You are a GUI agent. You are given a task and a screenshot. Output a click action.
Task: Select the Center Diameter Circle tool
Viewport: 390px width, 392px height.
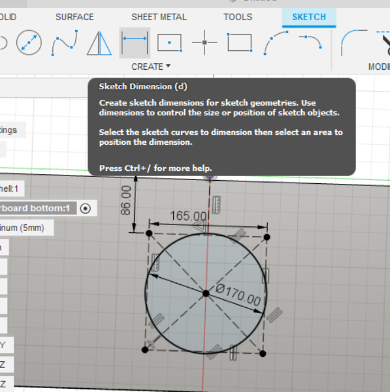coord(29,43)
